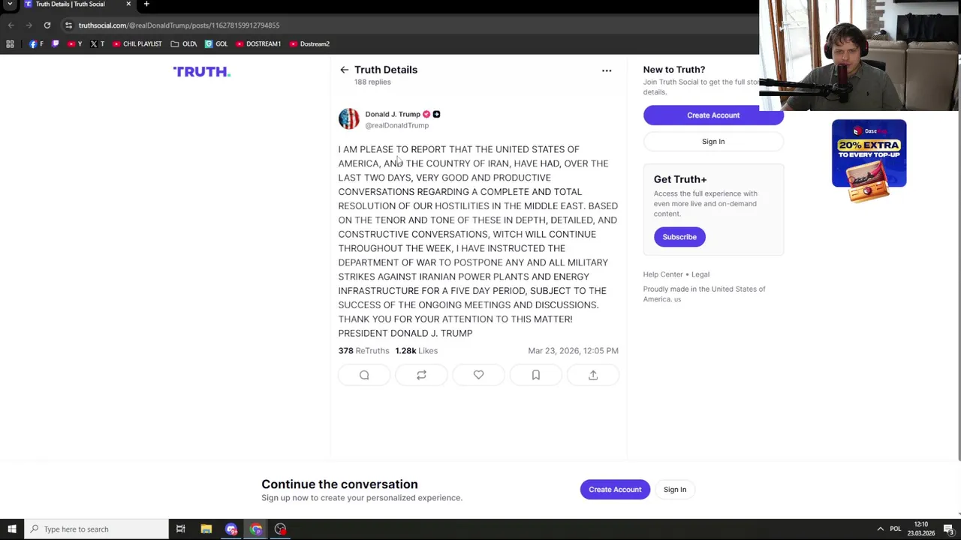Screen dimensions: 961x540
Task: Click the browser forward arrow
Action: 29,25
